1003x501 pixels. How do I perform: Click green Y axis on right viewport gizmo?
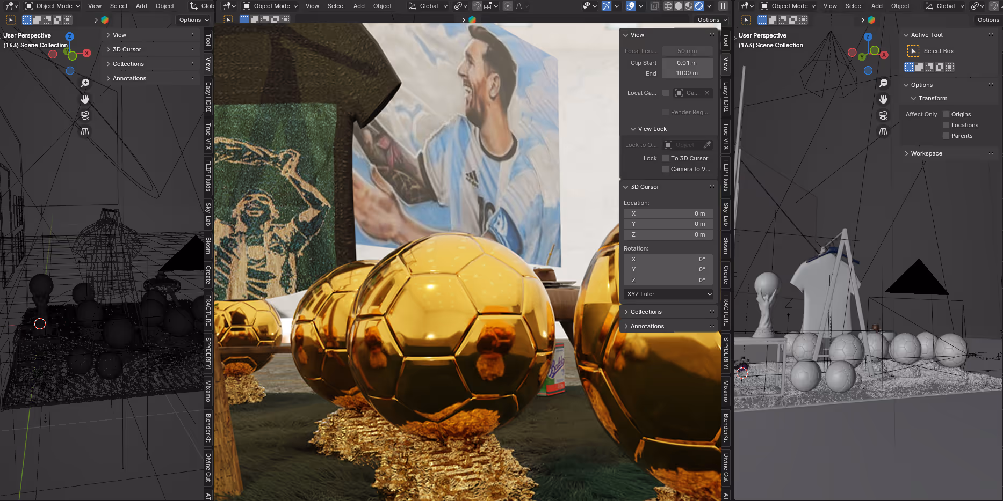(x=862, y=57)
